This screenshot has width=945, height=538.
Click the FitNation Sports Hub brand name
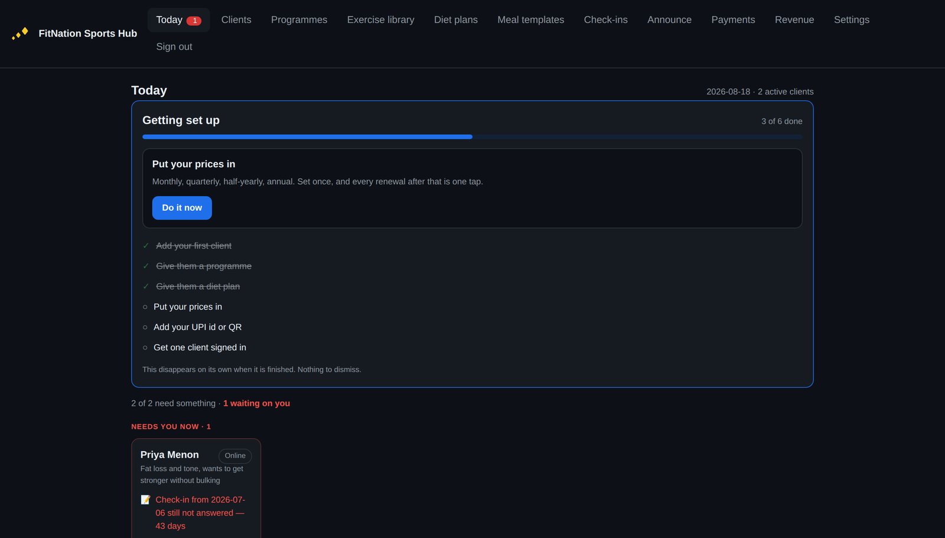coord(88,34)
